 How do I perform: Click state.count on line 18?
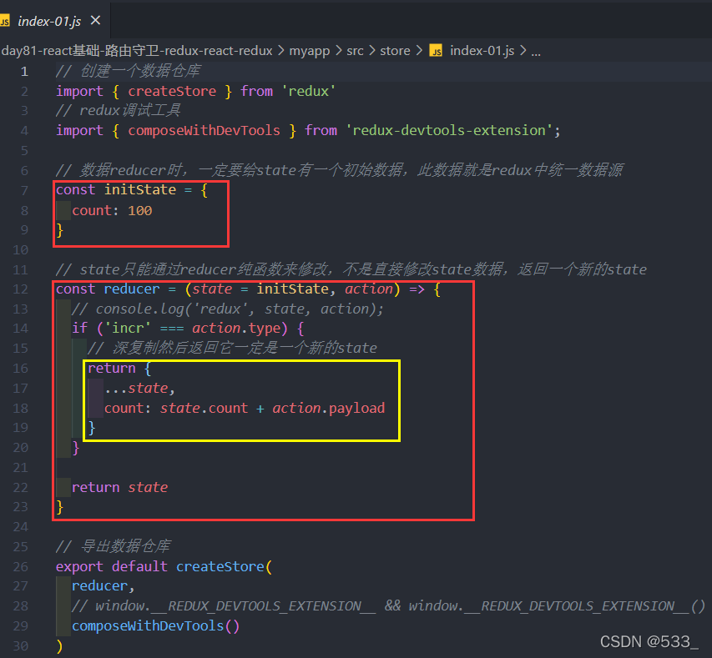point(204,408)
